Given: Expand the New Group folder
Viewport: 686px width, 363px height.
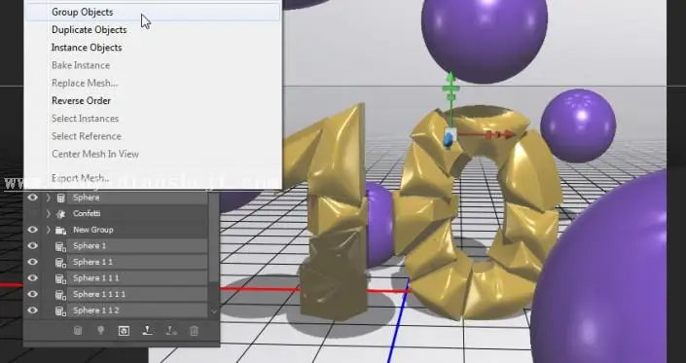Looking at the screenshot, I should coord(48,230).
